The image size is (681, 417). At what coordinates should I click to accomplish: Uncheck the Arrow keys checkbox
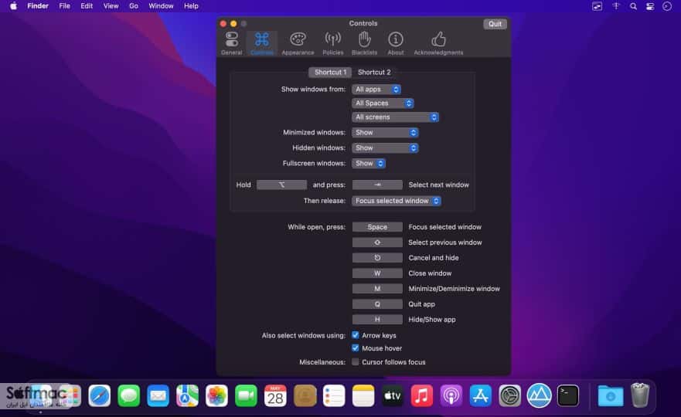(356, 335)
